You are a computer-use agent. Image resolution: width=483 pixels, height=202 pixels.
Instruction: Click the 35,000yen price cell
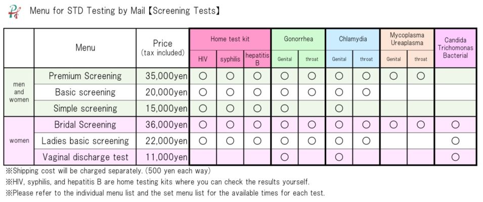[x=162, y=76]
